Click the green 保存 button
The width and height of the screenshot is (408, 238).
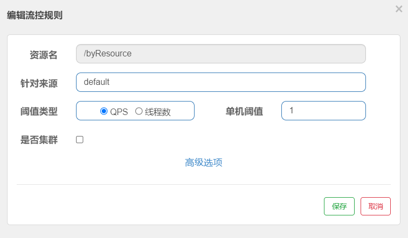[339, 206]
